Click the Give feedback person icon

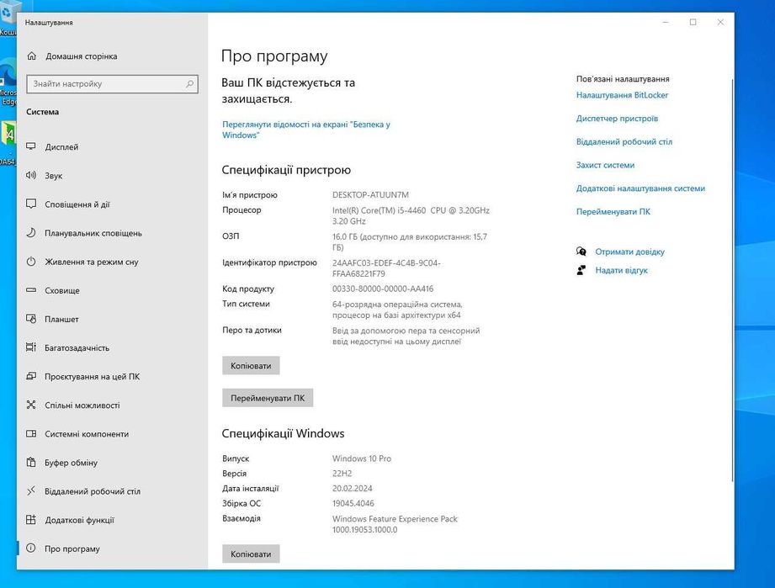pyautogui.click(x=581, y=270)
